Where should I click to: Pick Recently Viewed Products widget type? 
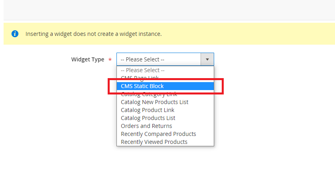point(154,142)
